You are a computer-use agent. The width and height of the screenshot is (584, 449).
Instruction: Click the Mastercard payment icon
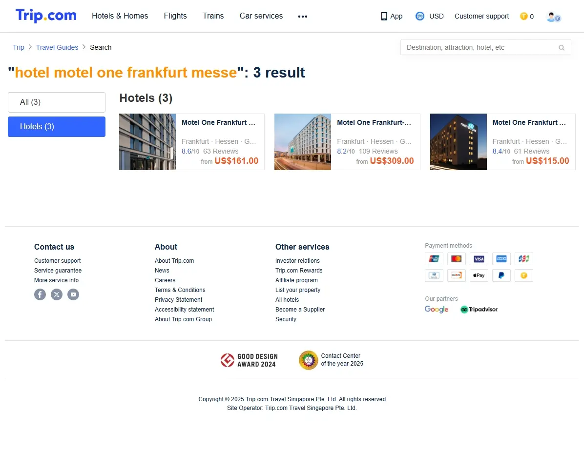pyautogui.click(x=457, y=258)
